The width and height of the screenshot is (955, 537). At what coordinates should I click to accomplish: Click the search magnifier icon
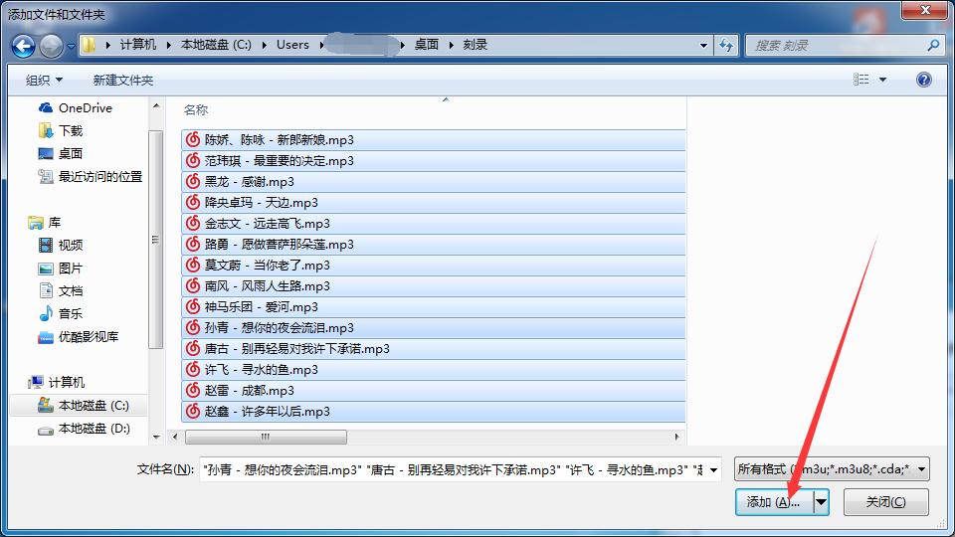[x=933, y=45]
